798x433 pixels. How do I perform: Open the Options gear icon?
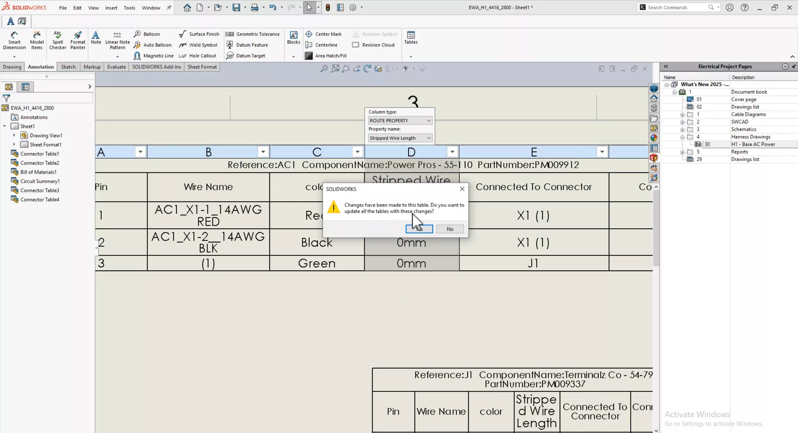click(353, 7)
